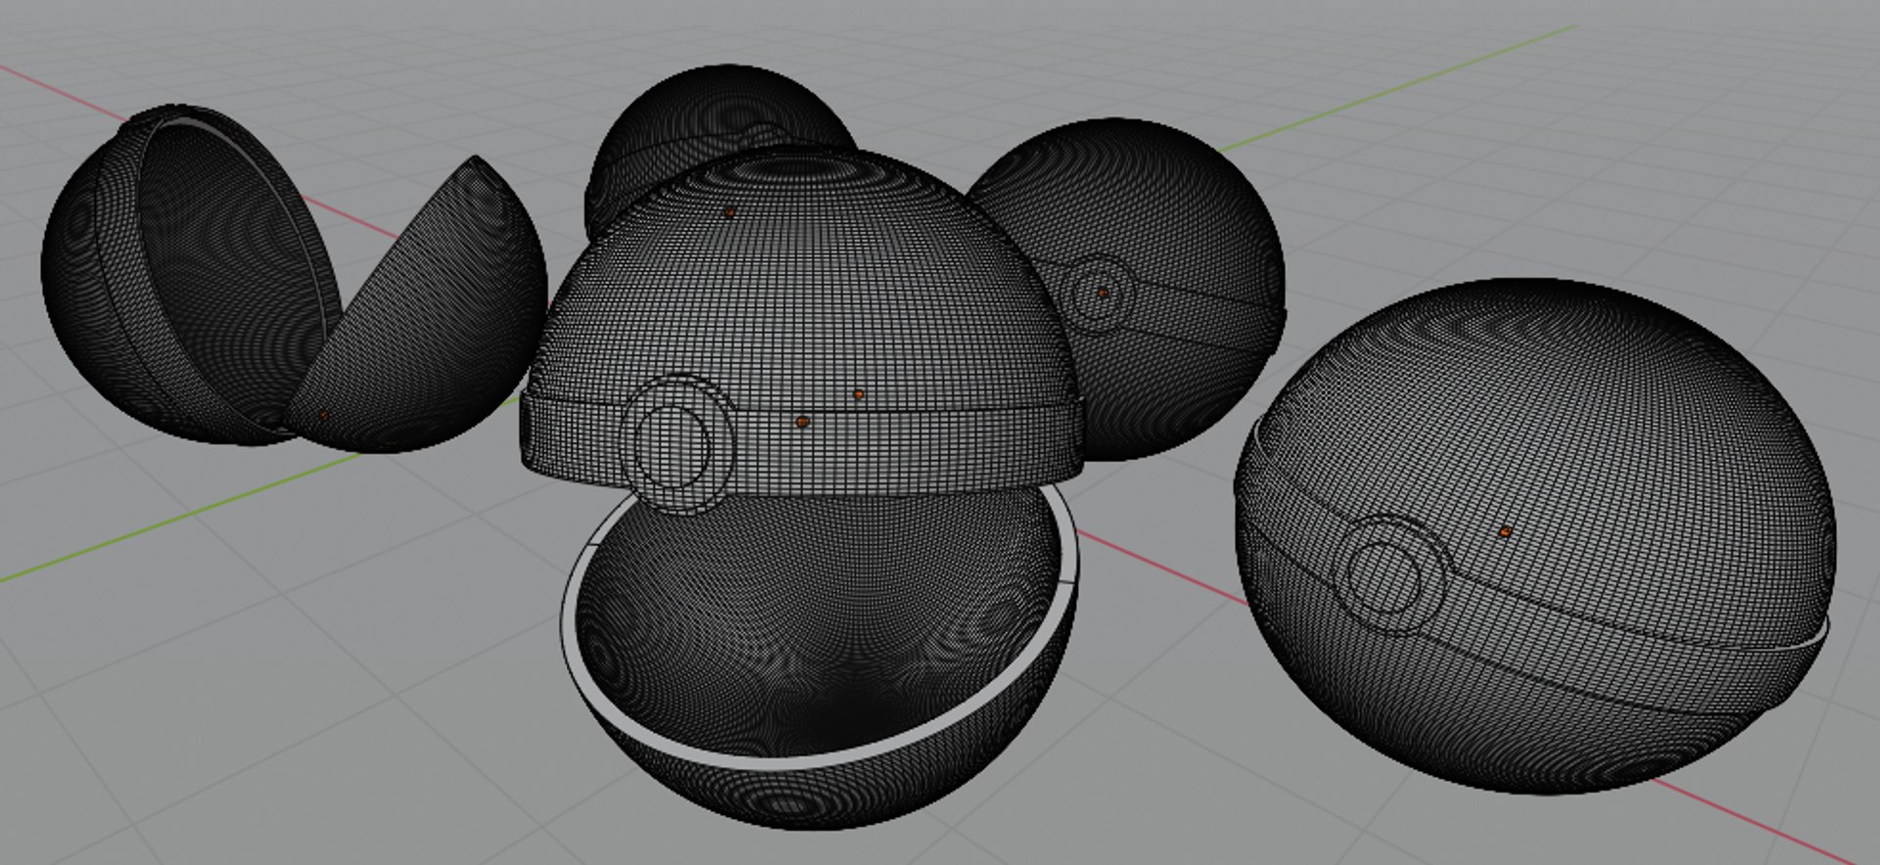The height and width of the screenshot is (865, 1880).
Task: Click the round button on the banded center hemisphere
Action: coord(678,445)
